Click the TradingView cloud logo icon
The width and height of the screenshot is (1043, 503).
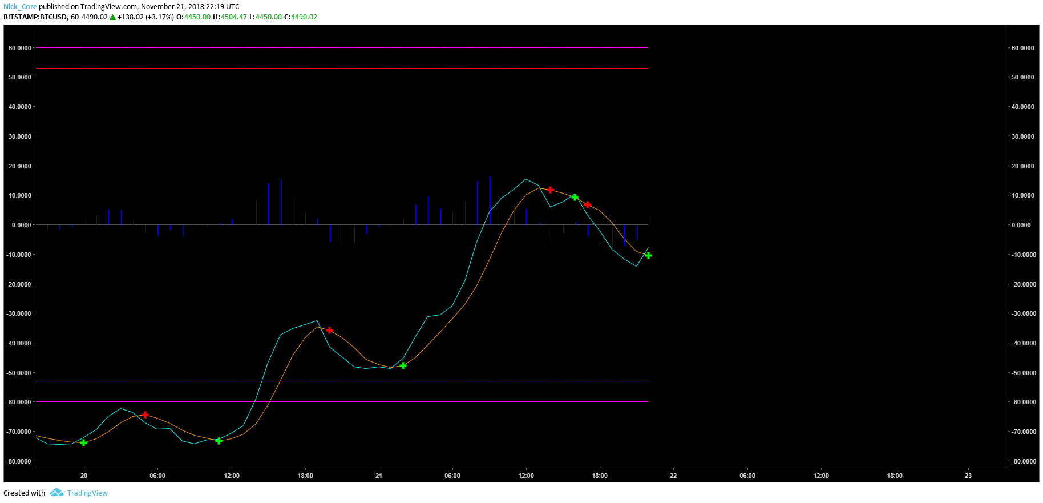pos(56,493)
